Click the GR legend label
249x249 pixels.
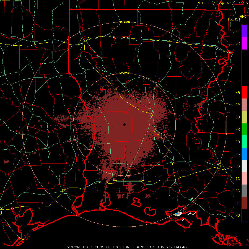(x=237, y=105)
